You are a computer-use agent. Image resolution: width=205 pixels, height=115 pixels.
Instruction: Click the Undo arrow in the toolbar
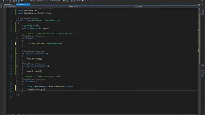point(22,1)
